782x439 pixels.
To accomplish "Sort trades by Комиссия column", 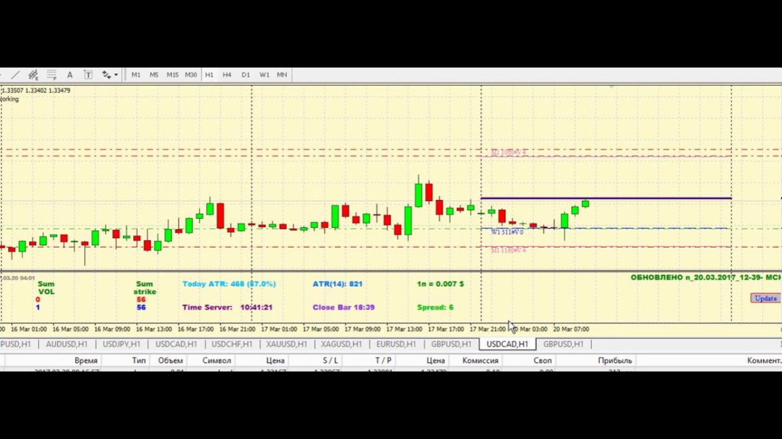I will pyautogui.click(x=480, y=360).
